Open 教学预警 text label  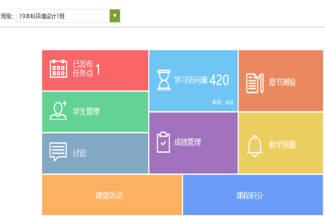pyautogui.click(x=282, y=145)
